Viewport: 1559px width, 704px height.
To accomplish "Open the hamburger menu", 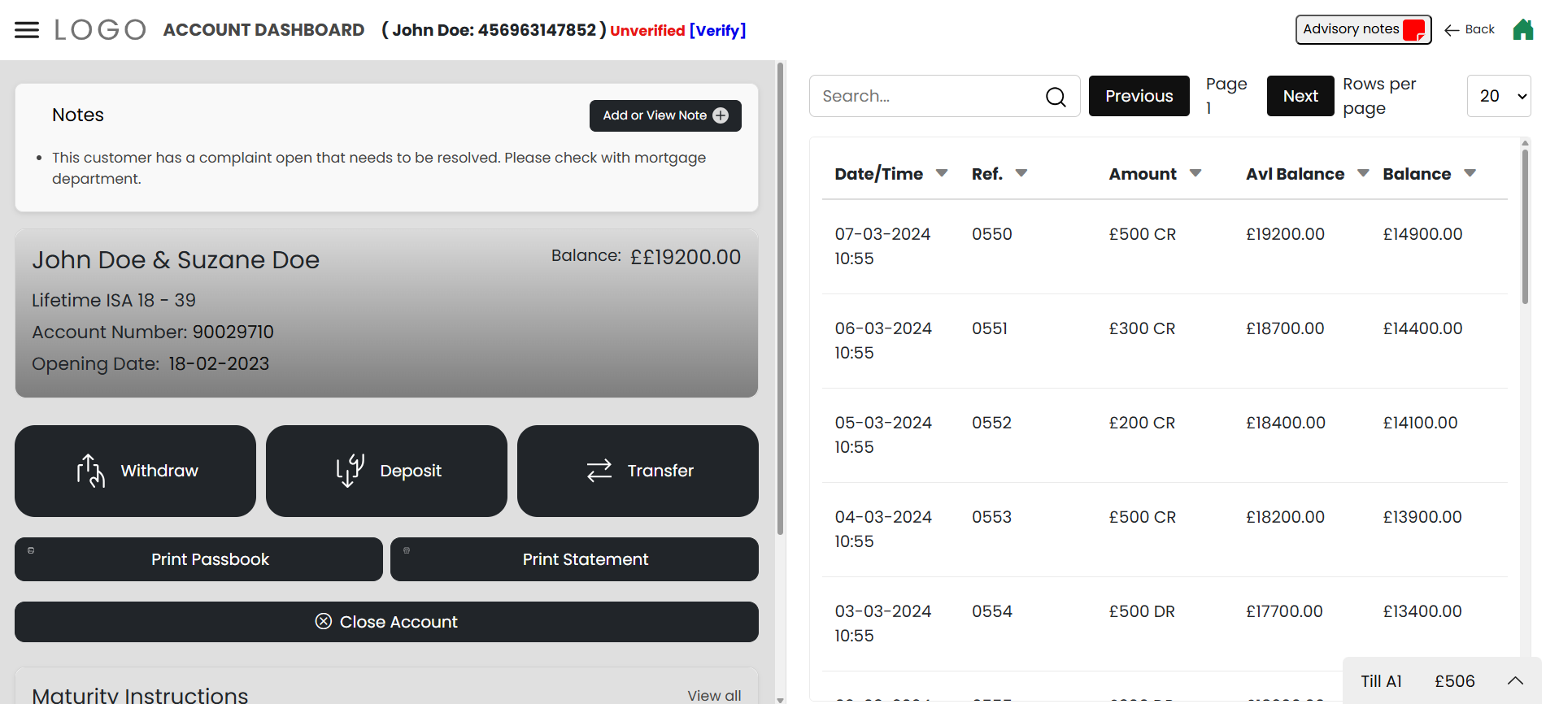I will tap(27, 30).
